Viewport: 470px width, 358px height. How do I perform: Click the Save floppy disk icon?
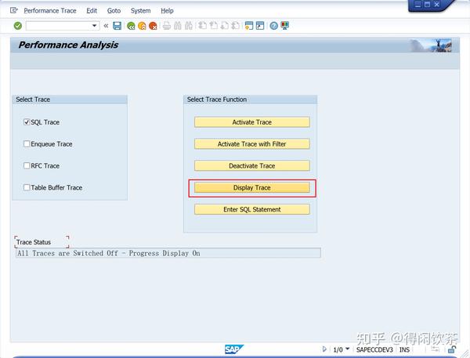117,26
